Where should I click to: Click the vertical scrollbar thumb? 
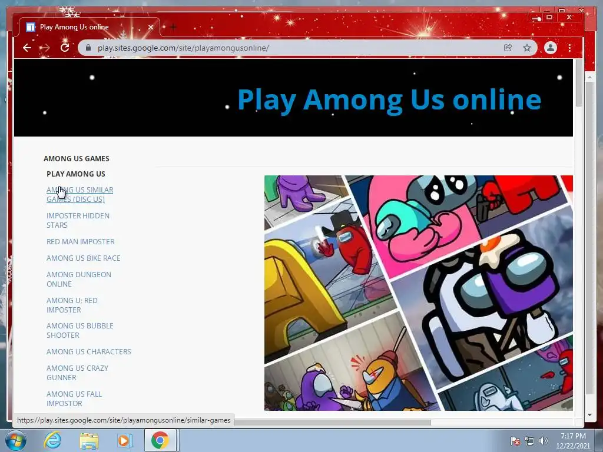coord(579,84)
